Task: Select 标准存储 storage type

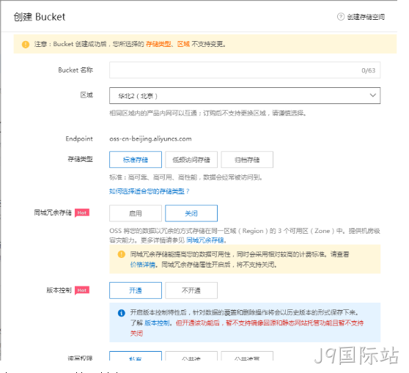Action: coord(136,159)
